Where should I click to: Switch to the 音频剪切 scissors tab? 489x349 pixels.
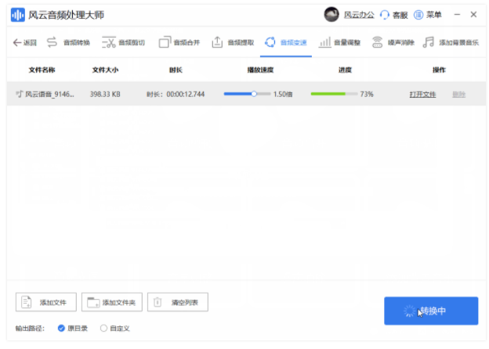point(124,42)
